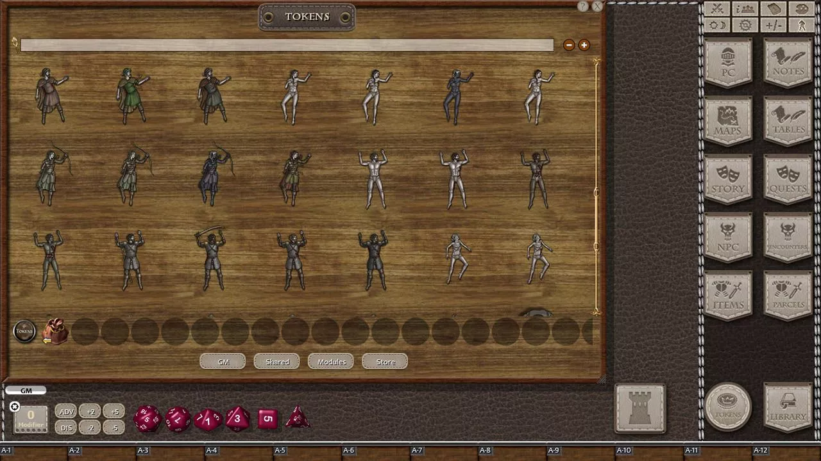
Task: Select the sword-raising token in third row
Action: point(212,259)
